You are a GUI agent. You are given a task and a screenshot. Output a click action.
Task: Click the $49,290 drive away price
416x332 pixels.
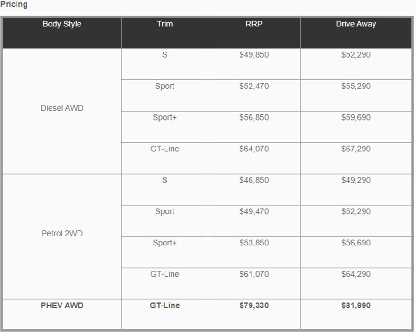[x=356, y=180]
